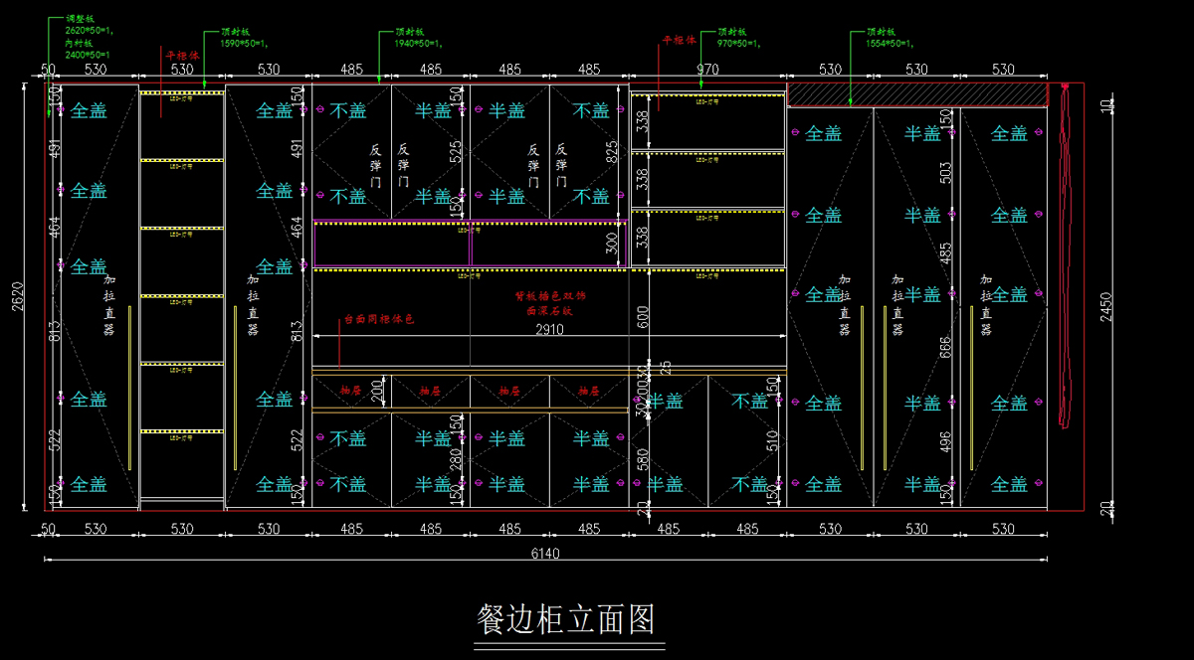
Task: Click the 2450 height dimension on right
Action: point(1106,308)
